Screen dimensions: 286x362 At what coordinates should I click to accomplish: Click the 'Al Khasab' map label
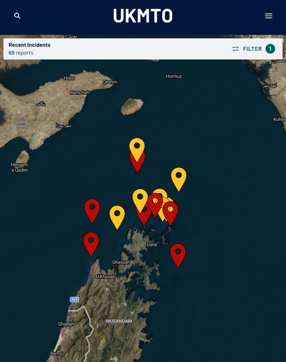click(105, 276)
